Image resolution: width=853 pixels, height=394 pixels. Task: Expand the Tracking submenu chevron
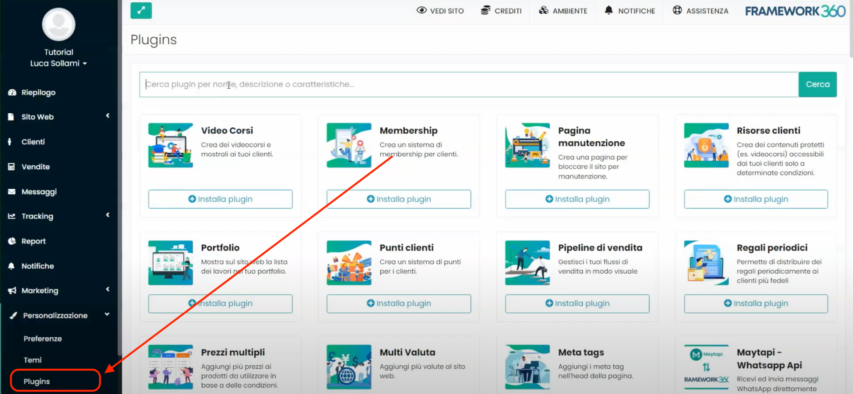[108, 215]
